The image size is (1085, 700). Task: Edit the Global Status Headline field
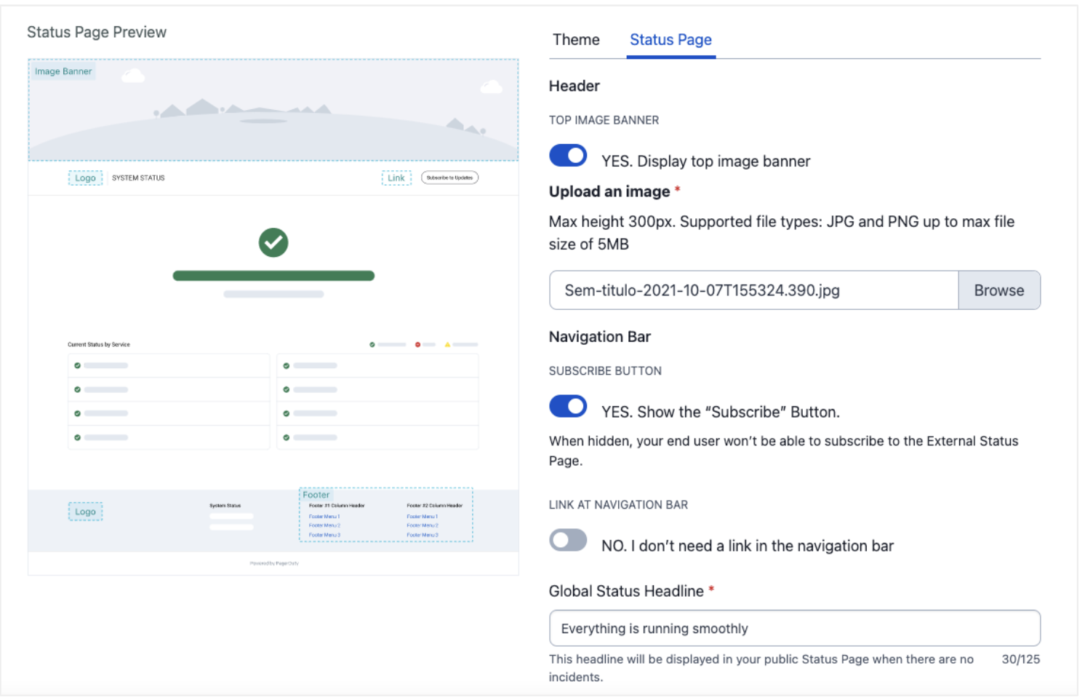795,628
